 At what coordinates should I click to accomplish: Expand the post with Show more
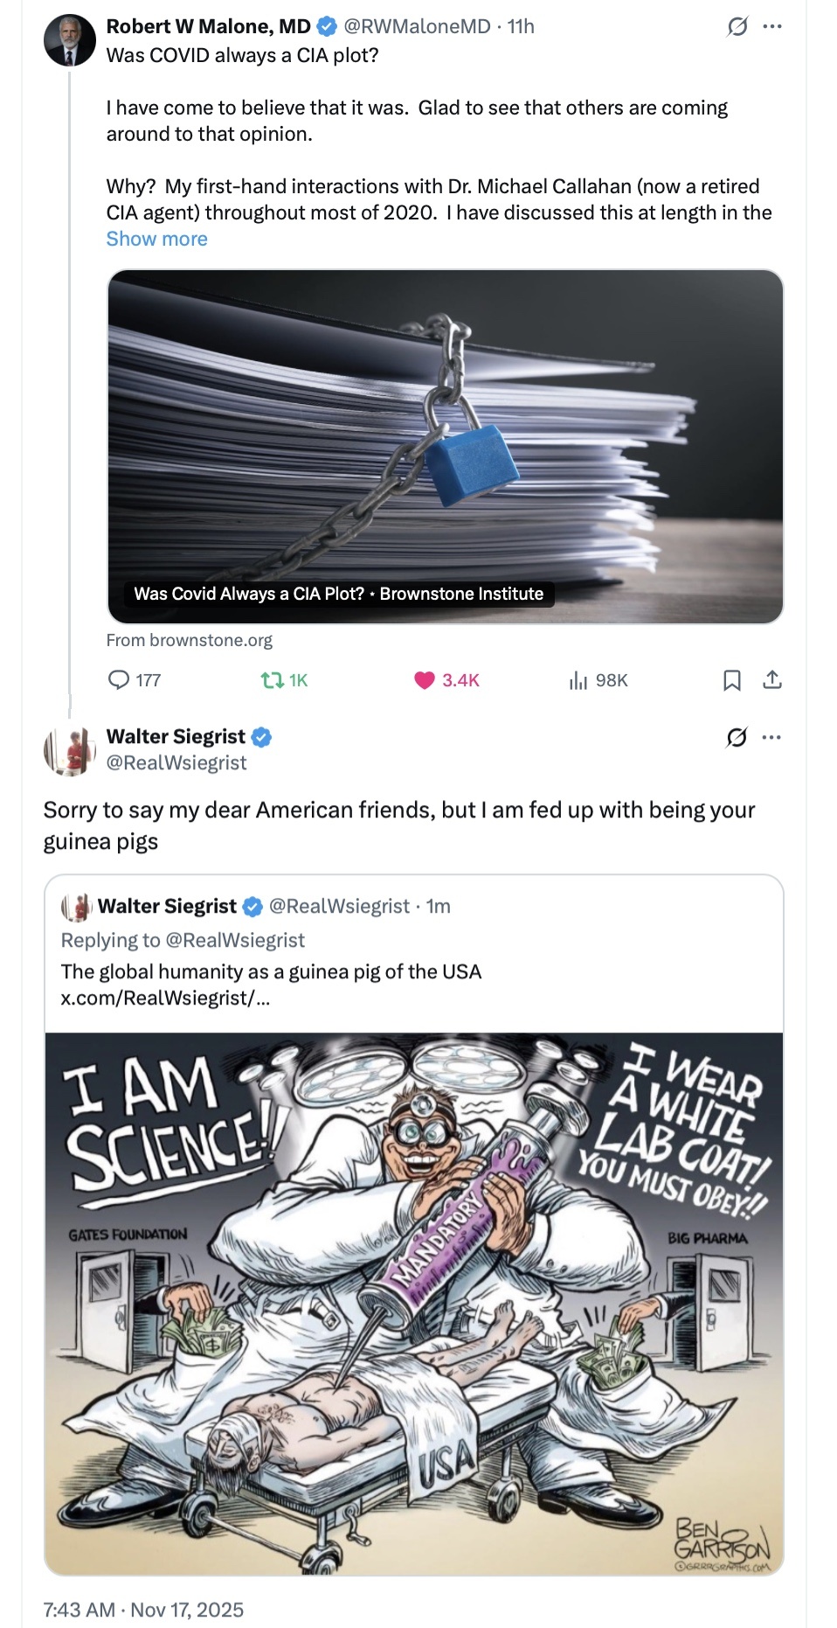(x=156, y=239)
